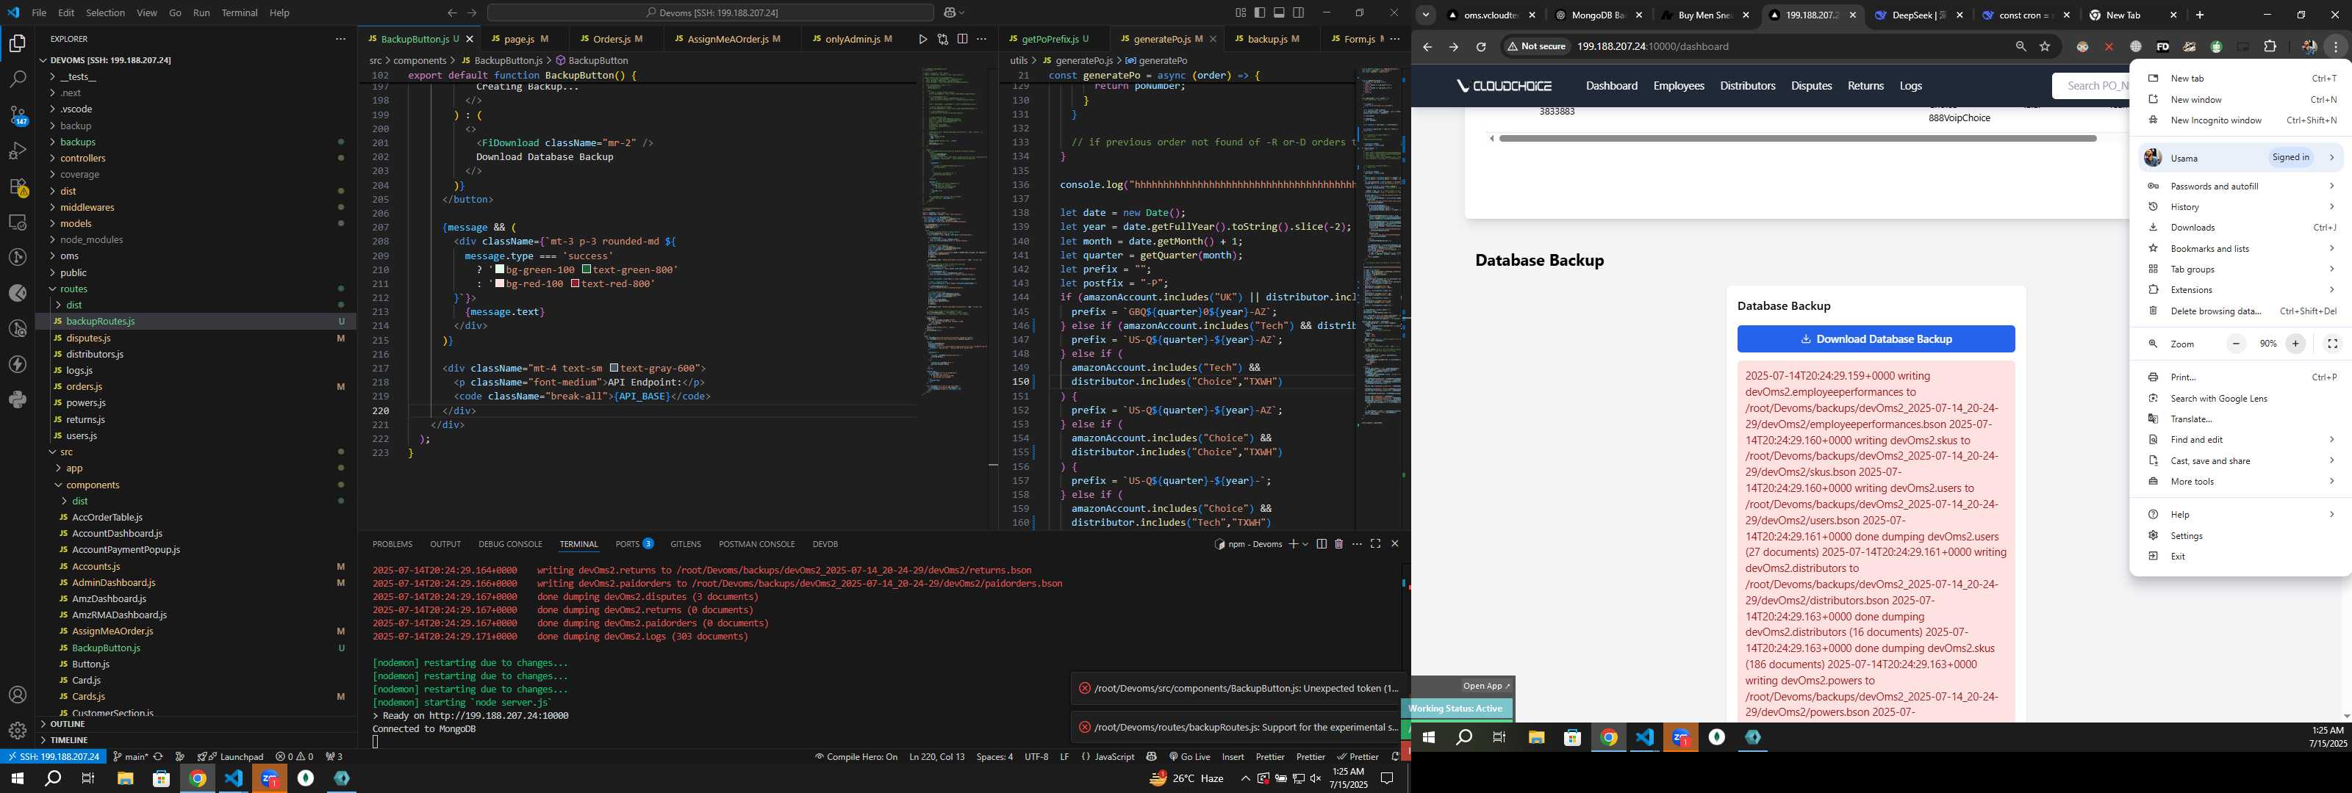
Task: Open VS Code Accounts icon
Action: point(18,695)
